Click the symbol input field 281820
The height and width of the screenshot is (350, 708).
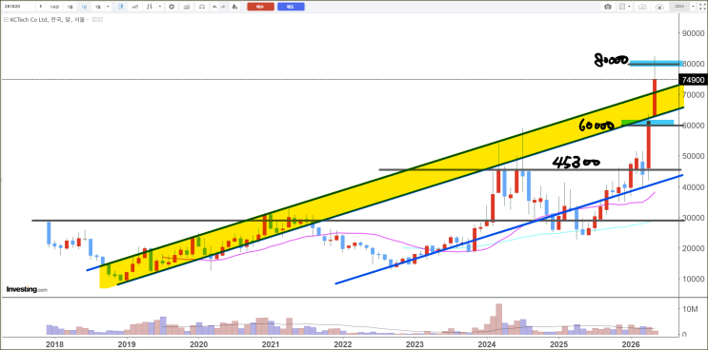pos(18,7)
